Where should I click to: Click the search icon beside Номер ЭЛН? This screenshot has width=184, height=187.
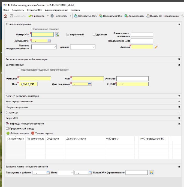click(57, 35)
